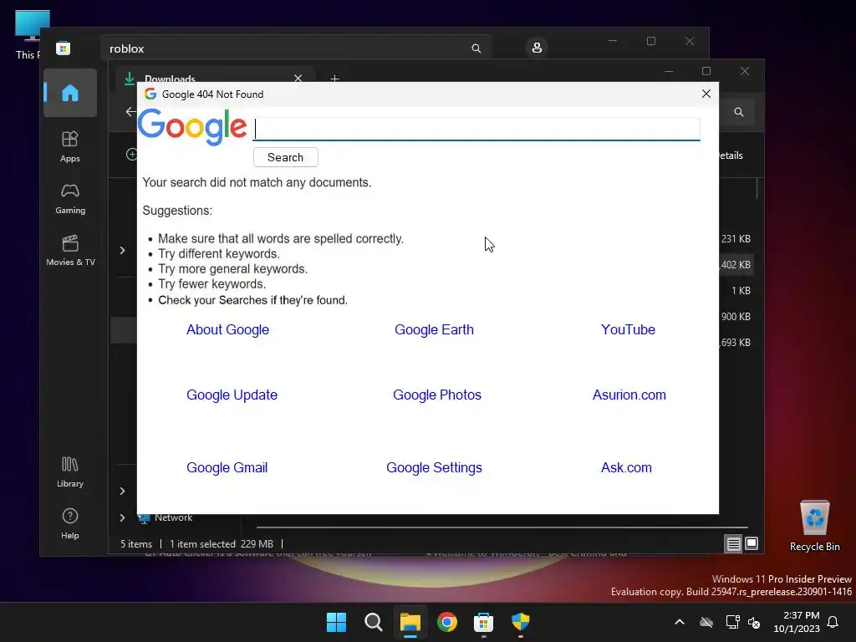856x642 pixels.
Task: Open the YouTube link
Action: click(x=628, y=329)
